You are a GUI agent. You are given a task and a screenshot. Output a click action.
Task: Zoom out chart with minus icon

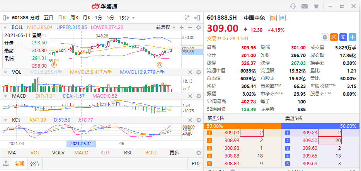(x=190, y=27)
